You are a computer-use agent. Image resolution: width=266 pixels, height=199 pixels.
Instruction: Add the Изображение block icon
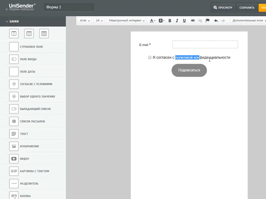click(14, 146)
